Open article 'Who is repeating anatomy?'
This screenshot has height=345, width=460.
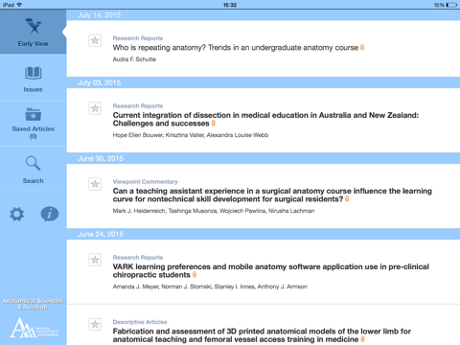point(236,48)
